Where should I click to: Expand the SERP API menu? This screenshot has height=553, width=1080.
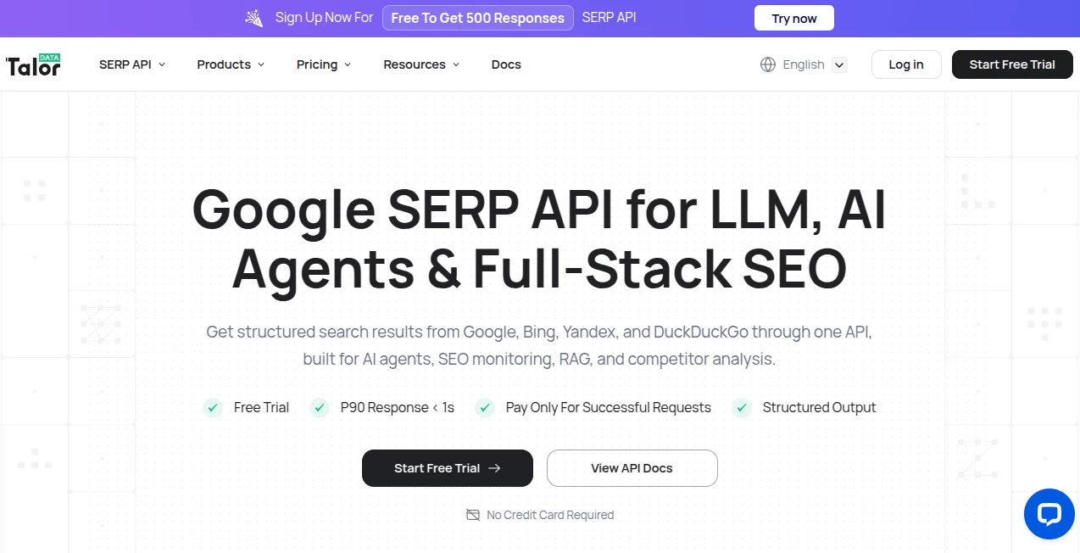(132, 64)
